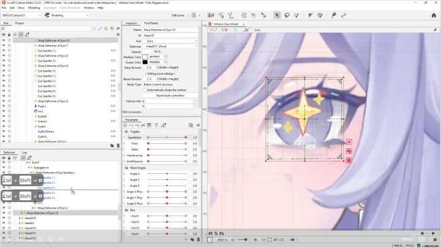Toggle lock circle for Sclera L
This screenshot has width=441, height=248.
[9, 121]
